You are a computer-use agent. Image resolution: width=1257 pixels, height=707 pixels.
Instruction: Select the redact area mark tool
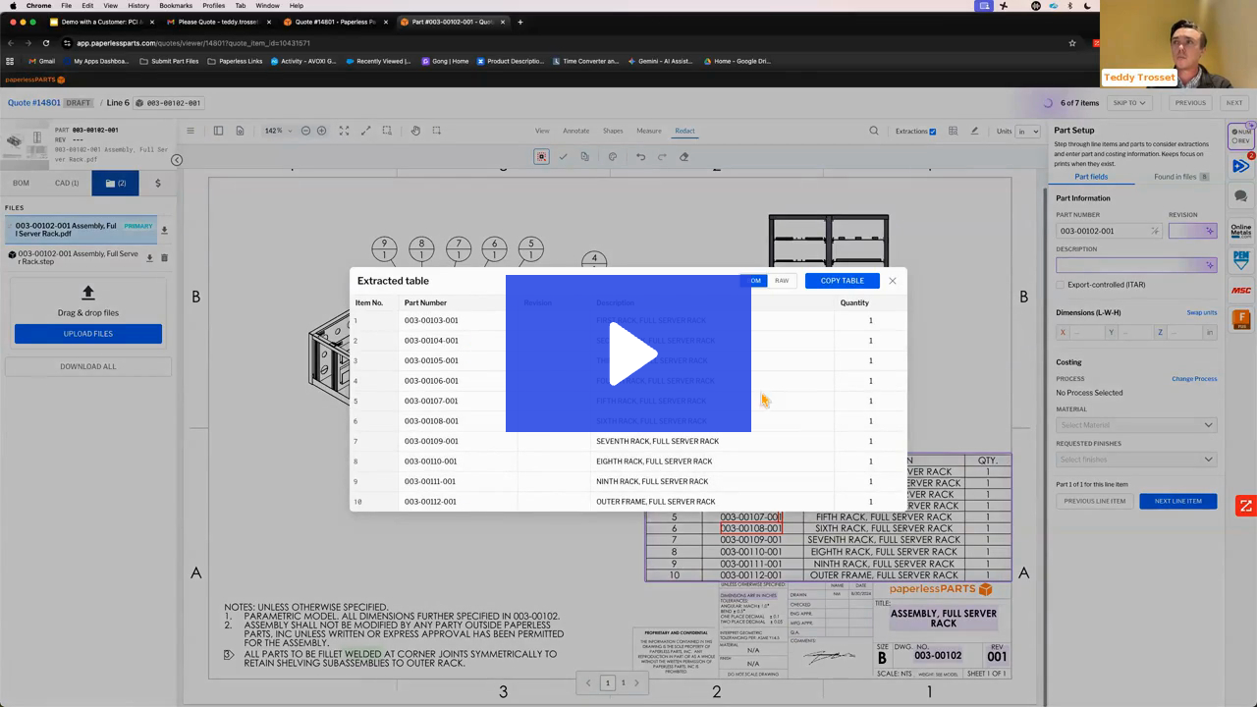click(x=541, y=156)
